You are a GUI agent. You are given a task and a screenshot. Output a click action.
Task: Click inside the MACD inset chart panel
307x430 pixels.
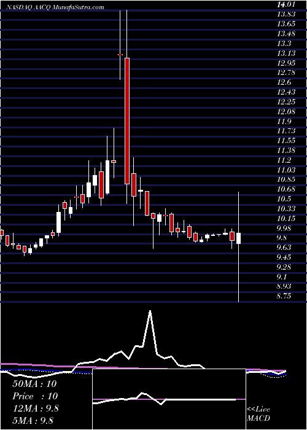coord(169,399)
